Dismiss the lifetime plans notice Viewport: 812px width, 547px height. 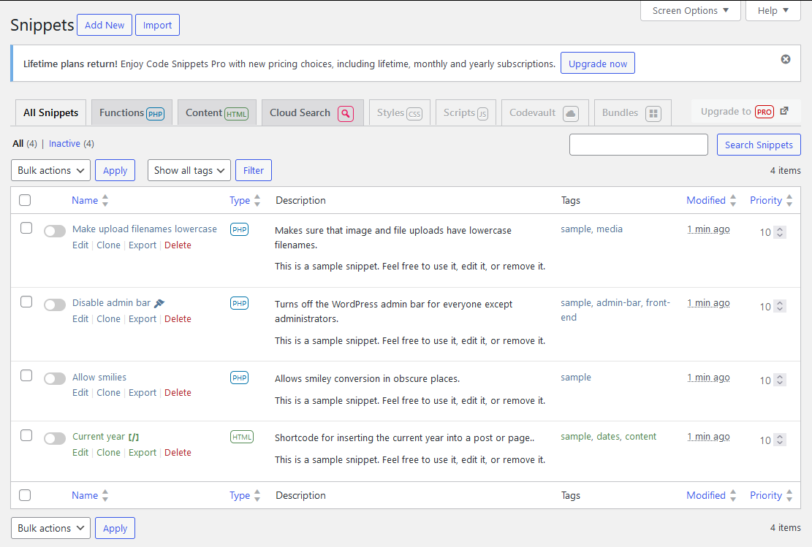pyautogui.click(x=786, y=59)
